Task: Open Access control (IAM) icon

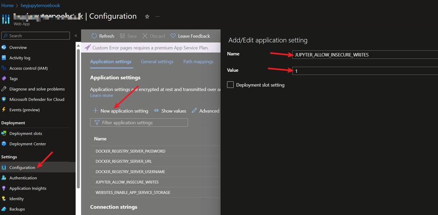Action: 4,68
